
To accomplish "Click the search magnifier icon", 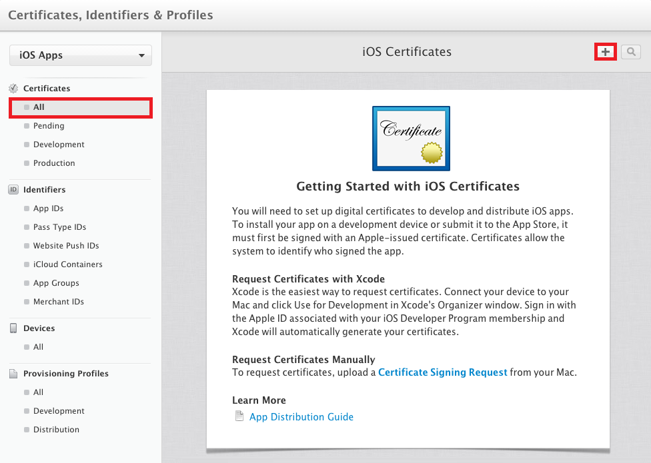I will coord(631,52).
